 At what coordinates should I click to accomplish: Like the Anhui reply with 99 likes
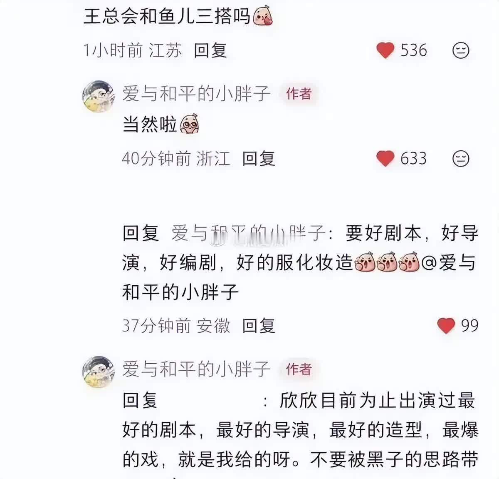click(x=446, y=325)
